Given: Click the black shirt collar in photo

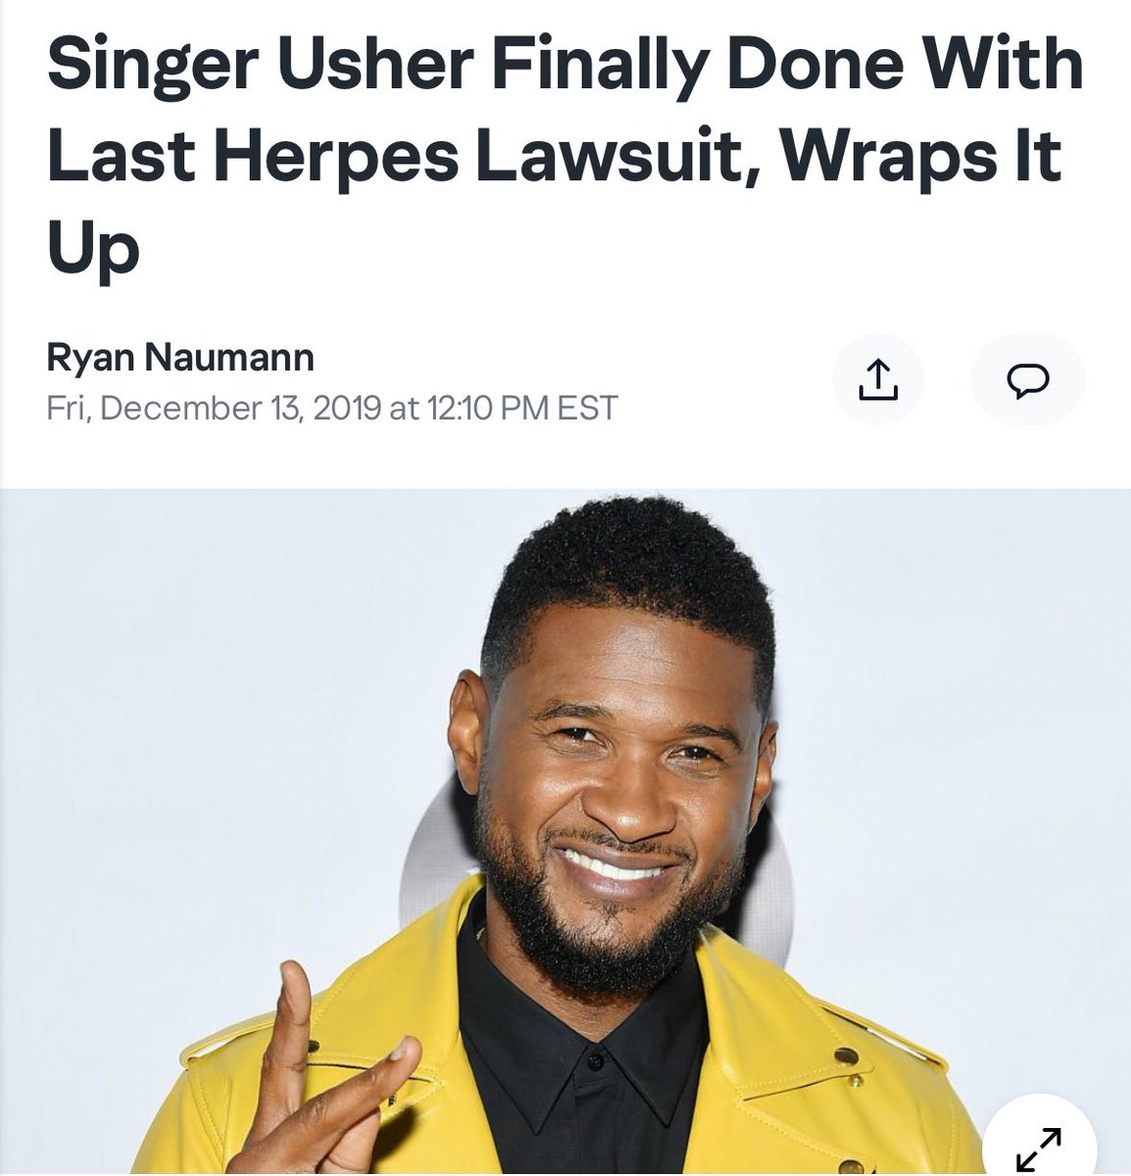Looking at the screenshot, I should [x=578, y=1039].
